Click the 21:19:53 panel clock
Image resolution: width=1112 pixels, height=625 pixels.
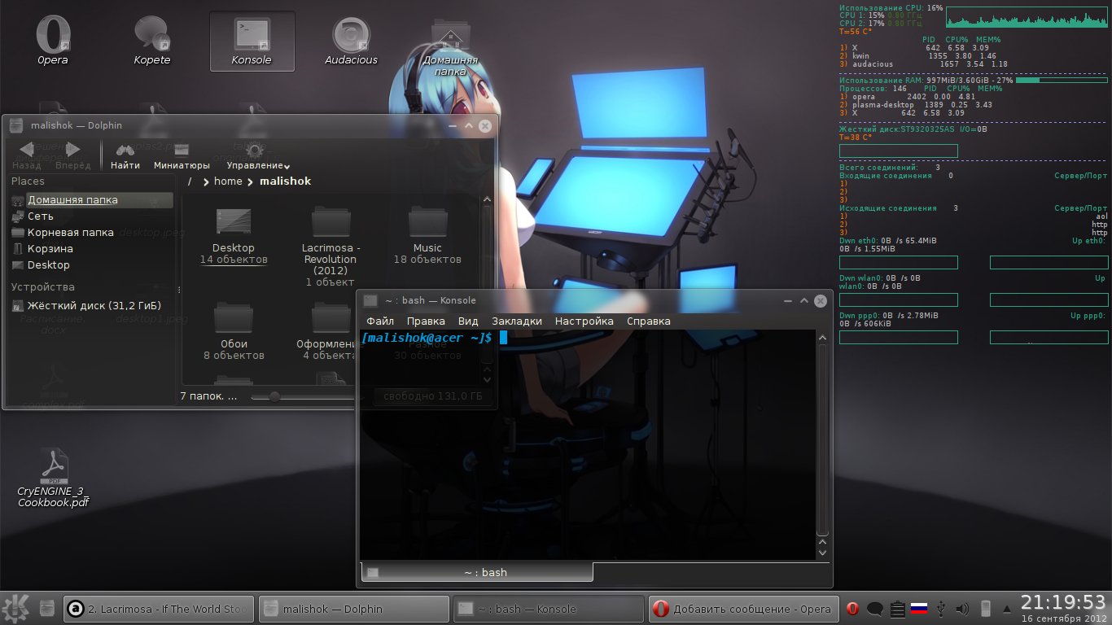1065,602
